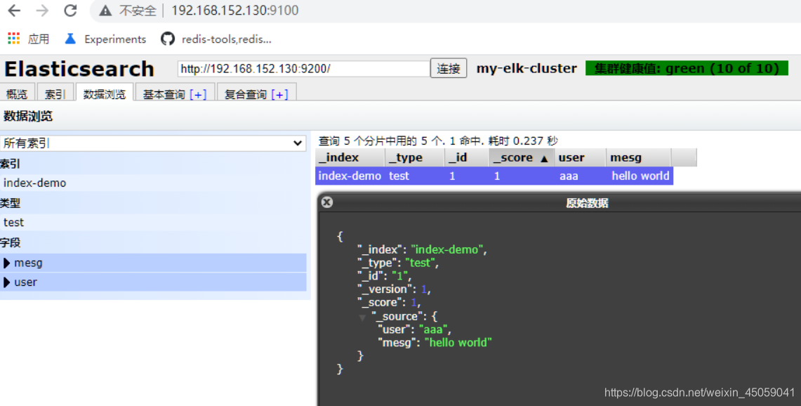This screenshot has width=801, height=406.
Task: Click the Elasticsearch URL connection field
Action: click(303, 69)
